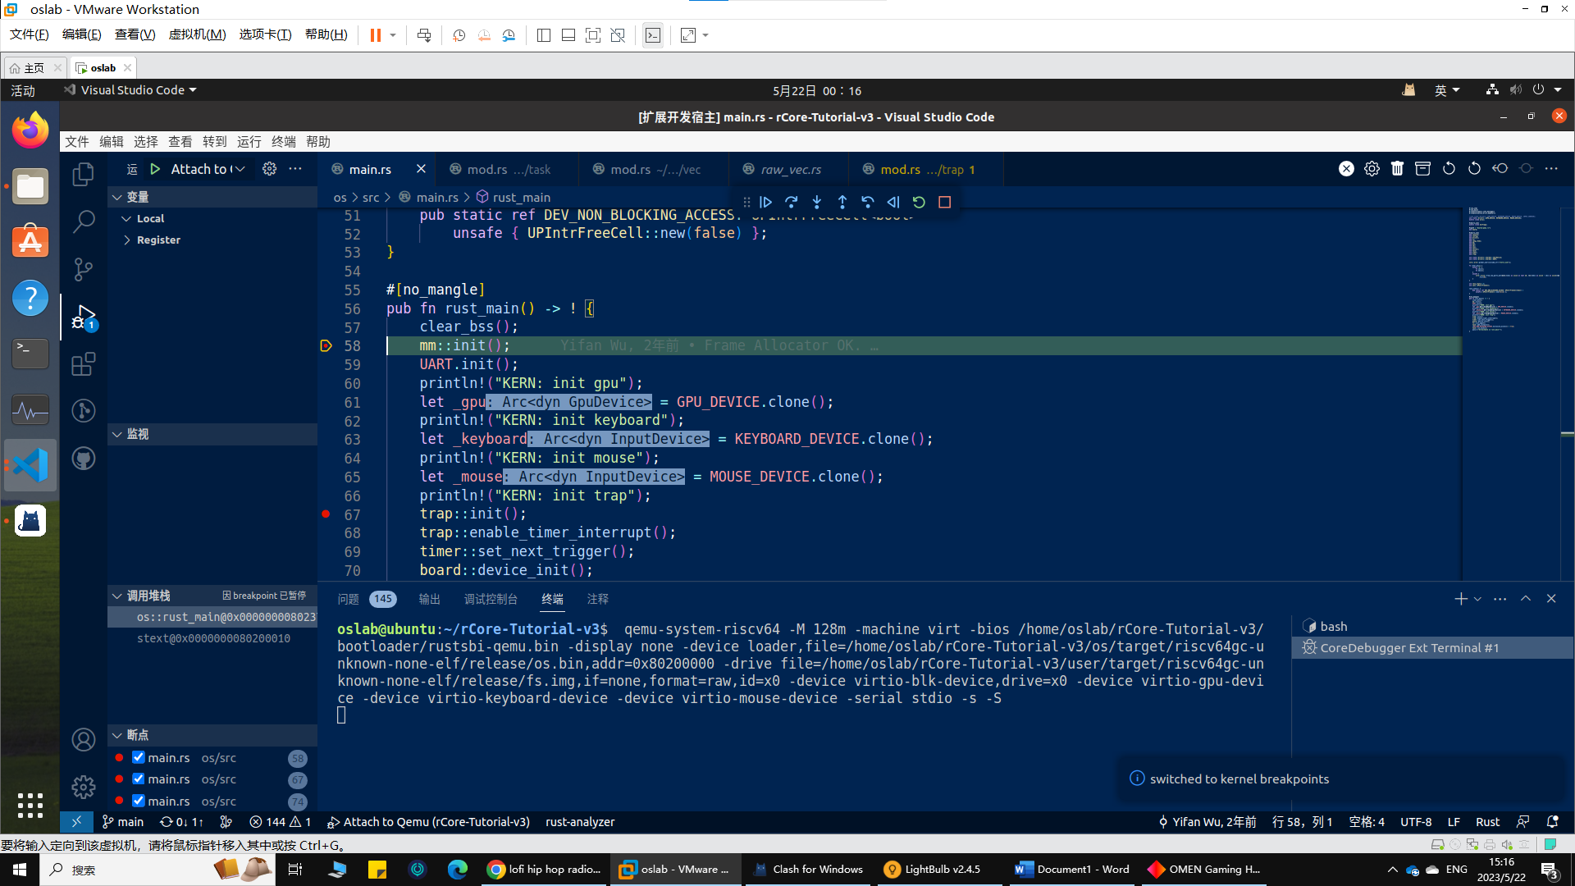This screenshot has height=886, width=1575.
Task: Open Files from the Ubuntu dock
Action: click(x=30, y=187)
